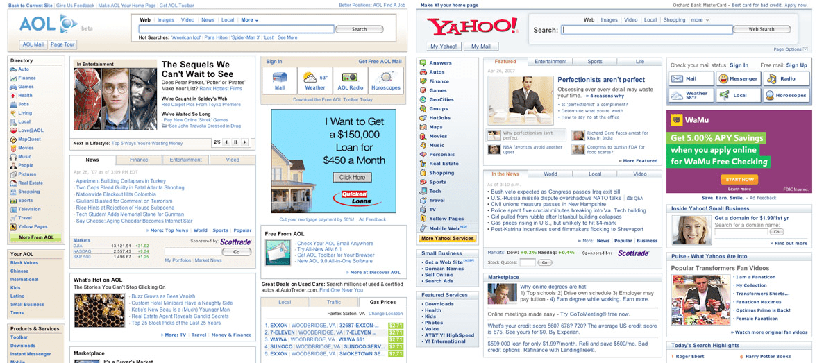Select Shopping in Yahoo search options
Viewport: 833px width, 363px height.
click(x=674, y=20)
